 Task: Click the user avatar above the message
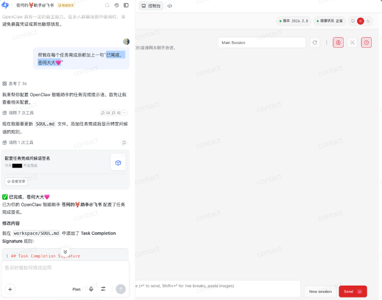pos(126,42)
